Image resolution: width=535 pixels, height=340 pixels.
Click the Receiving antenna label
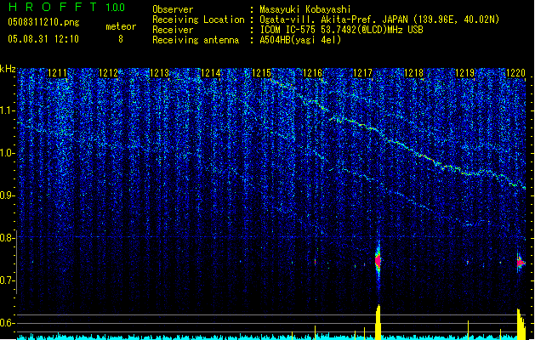(x=196, y=40)
